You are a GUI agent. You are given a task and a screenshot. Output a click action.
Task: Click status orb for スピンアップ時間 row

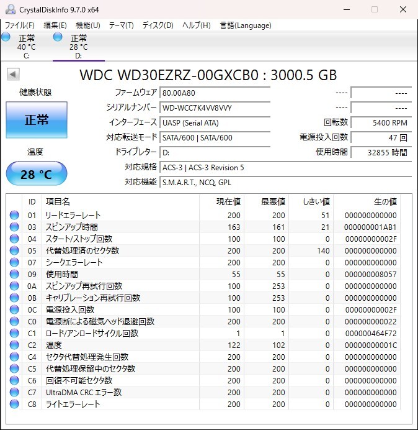tap(14, 227)
